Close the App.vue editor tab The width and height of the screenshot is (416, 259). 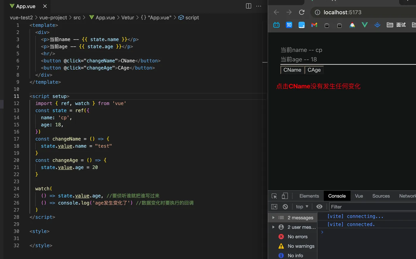[x=45, y=6]
